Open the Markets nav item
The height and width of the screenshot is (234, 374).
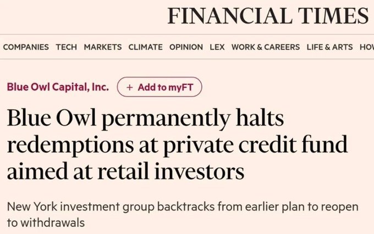coord(103,47)
